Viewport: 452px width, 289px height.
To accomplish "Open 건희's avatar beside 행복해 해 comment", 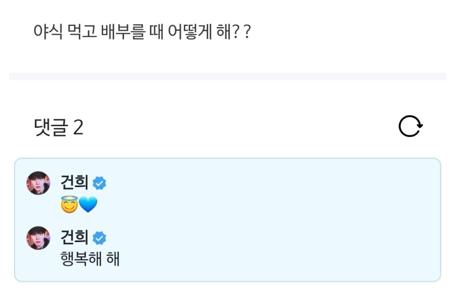I will click(38, 238).
